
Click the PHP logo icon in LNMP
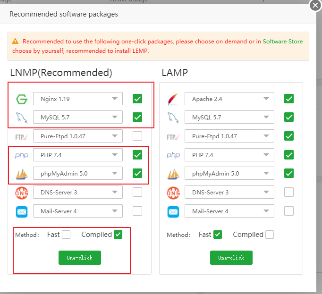click(x=22, y=155)
